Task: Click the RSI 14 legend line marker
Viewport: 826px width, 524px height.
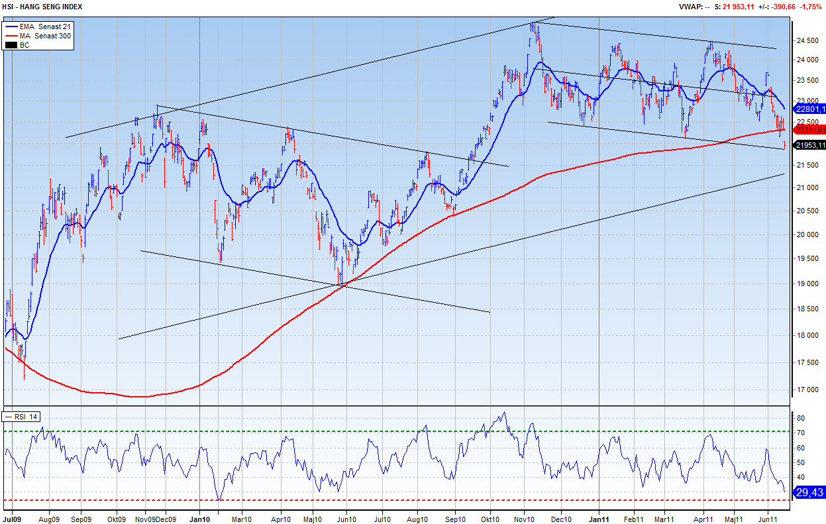Action: coord(7,417)
